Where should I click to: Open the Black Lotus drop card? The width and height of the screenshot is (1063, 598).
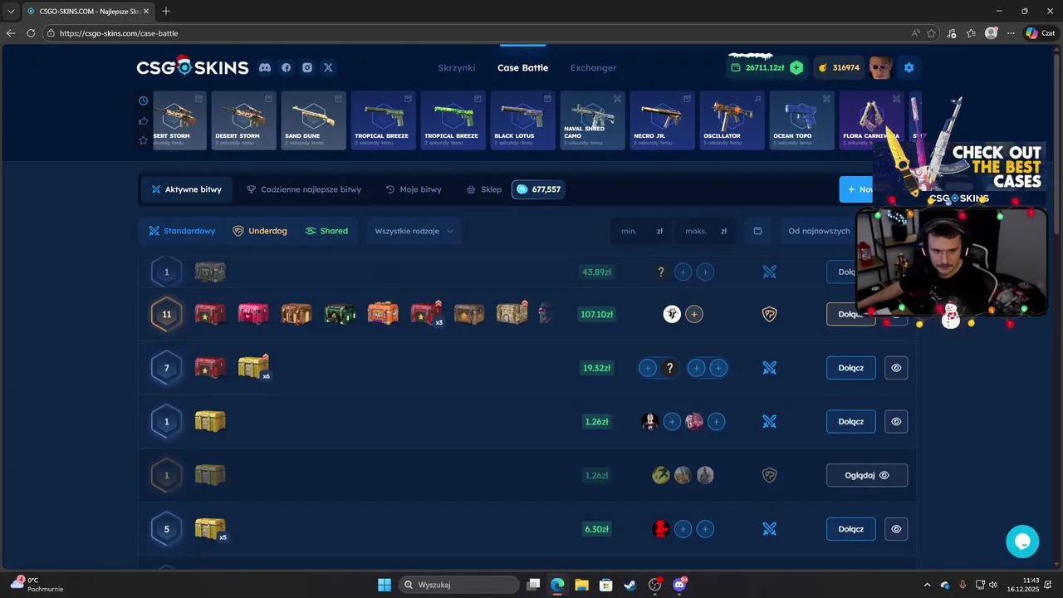pos(523,120)
